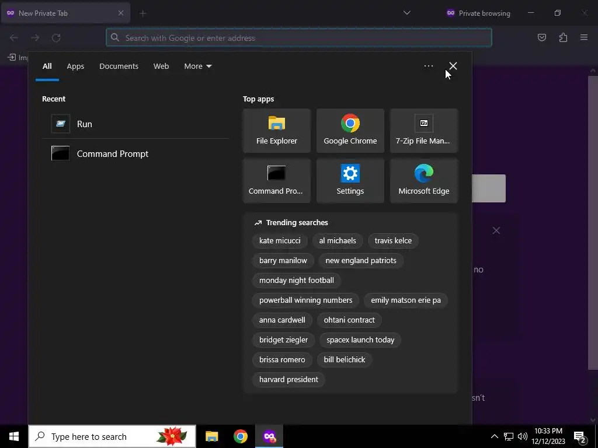Search trending term monday night football
Screen dimensions: 598x448
[x=296, y=281]
